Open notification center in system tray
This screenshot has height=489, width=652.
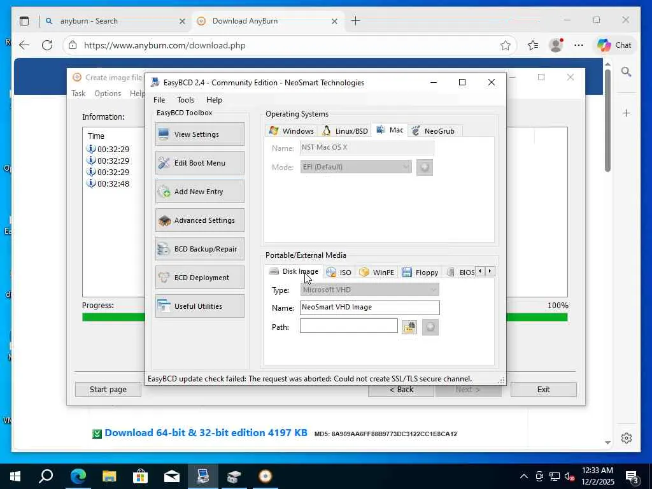click(632, 476)
